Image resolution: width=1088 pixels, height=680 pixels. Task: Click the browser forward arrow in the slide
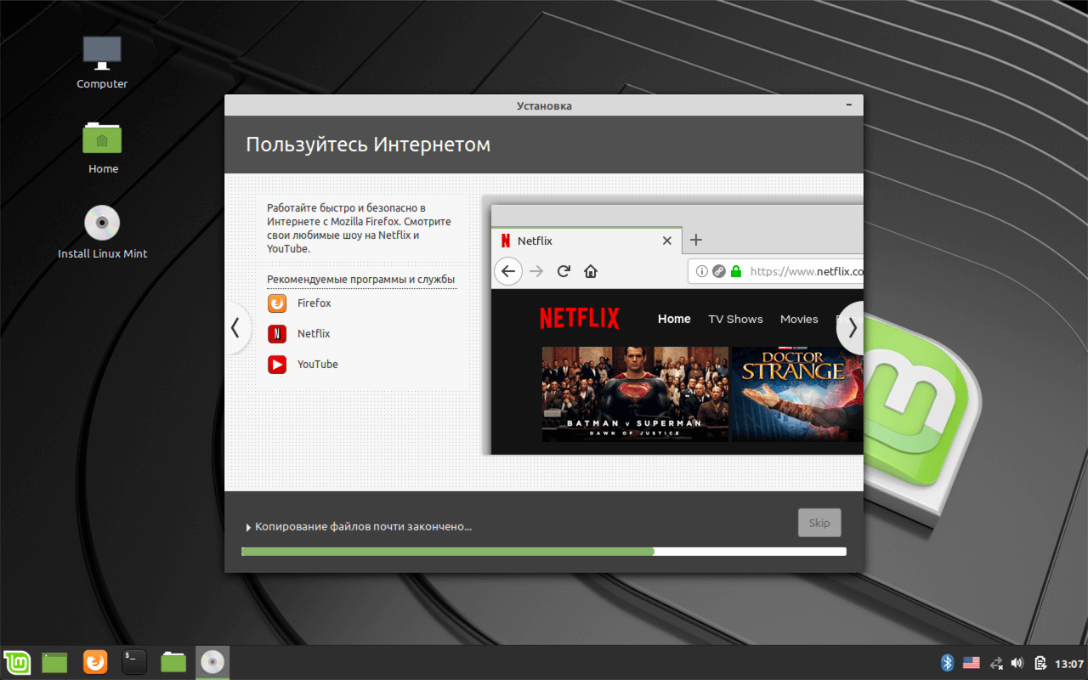click(535, 271)
